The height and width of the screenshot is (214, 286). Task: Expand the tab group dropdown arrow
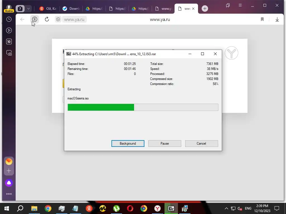(x=28, y=9)
